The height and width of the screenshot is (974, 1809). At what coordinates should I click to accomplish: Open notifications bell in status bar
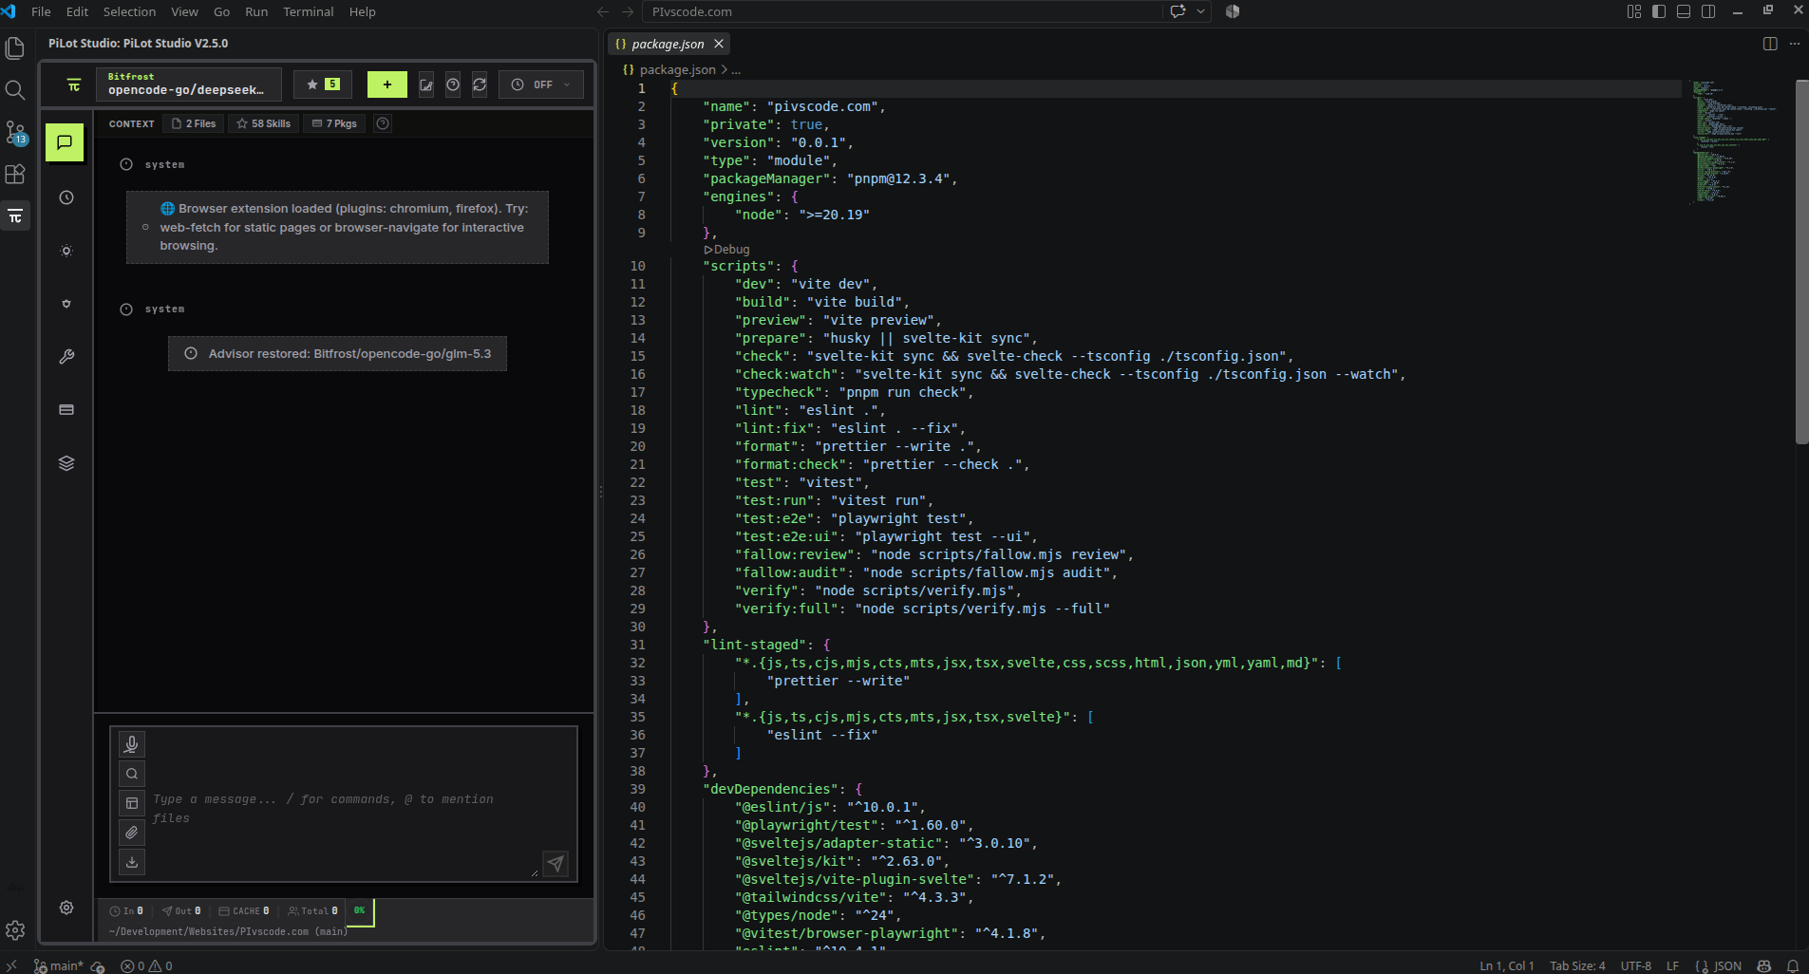point(1793,965)
